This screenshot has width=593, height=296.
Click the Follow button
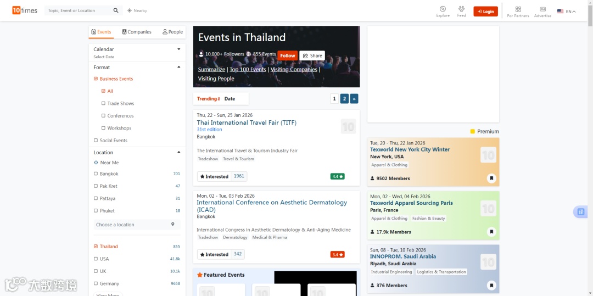coord(287,55)
